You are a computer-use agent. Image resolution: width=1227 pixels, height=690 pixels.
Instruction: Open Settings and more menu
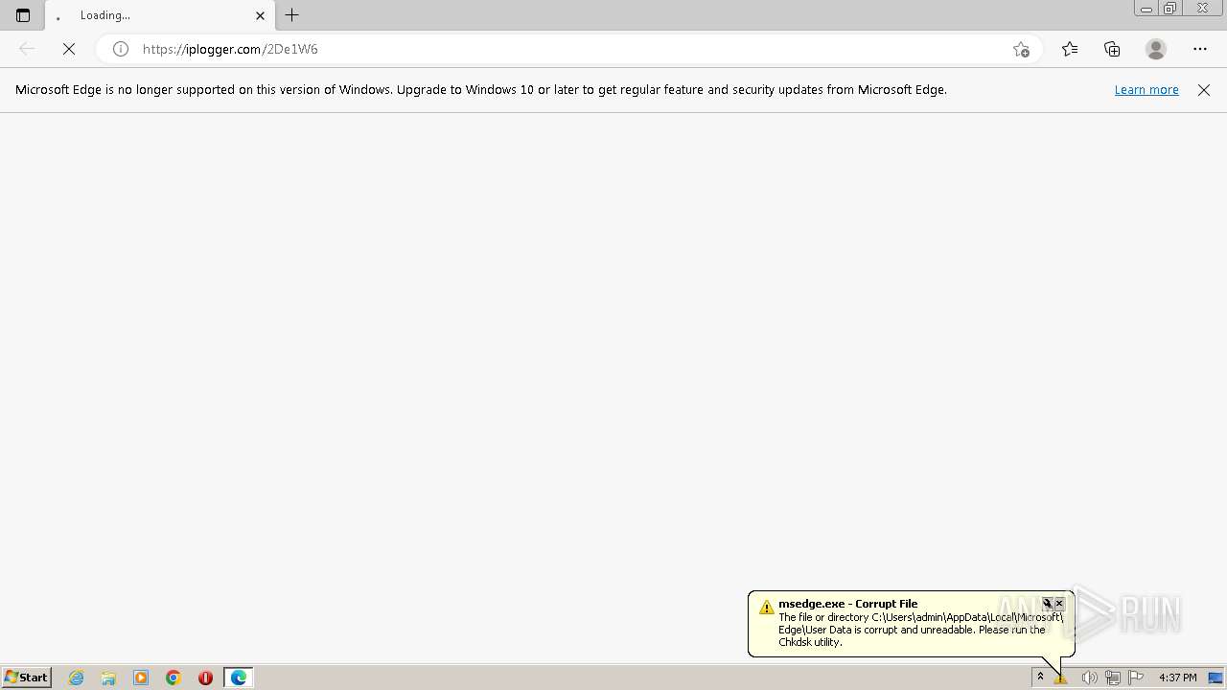click(x=1200, y=49)
